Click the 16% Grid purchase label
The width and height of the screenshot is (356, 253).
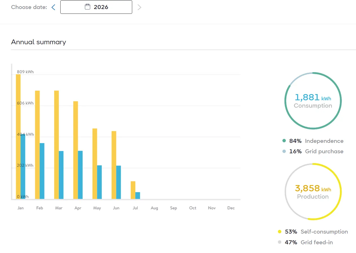coord(316,151)
